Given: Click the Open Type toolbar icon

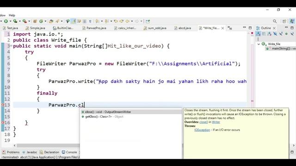Looking at the screenshot, I should point(51,21).
